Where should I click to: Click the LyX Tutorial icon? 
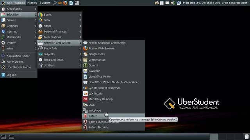(85, 93)
